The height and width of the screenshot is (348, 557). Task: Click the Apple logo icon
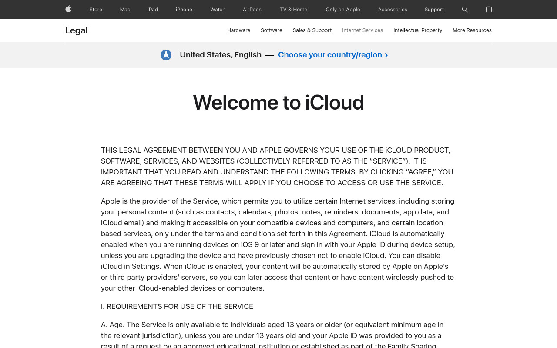(68, 9)
